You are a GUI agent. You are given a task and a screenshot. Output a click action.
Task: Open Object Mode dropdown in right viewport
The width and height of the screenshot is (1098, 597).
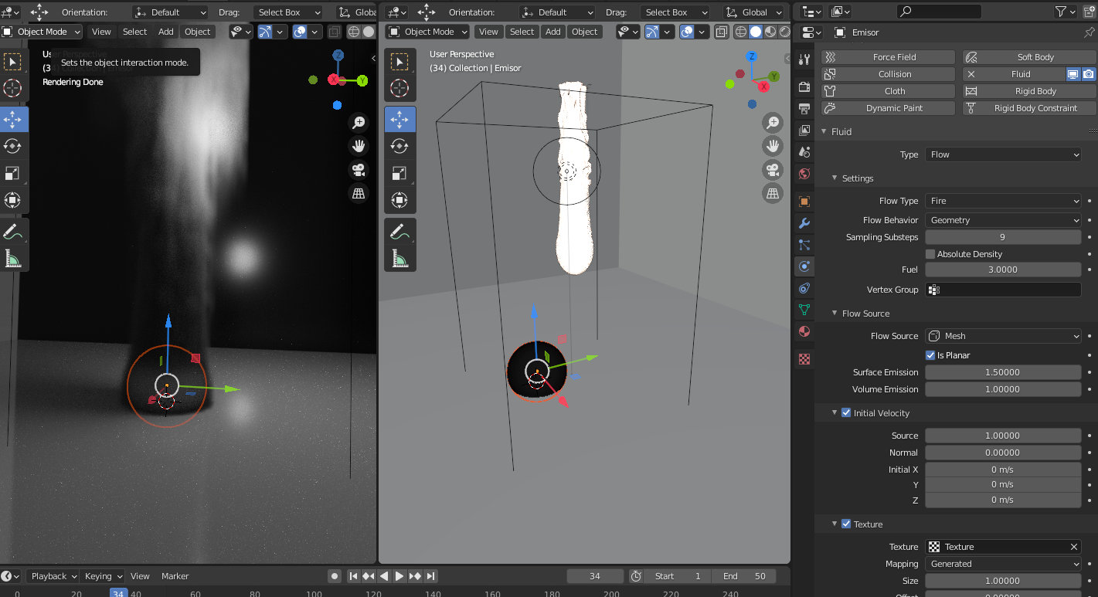point(427,32)
